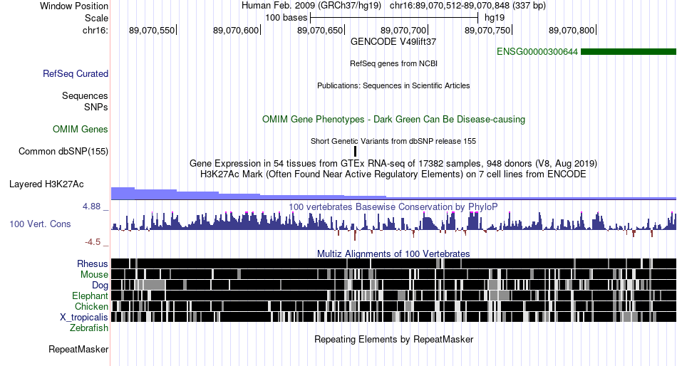Click the Layered H3K27Ac track label

(46, 184)
